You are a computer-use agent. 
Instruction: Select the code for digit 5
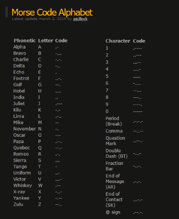coord(137,77)
